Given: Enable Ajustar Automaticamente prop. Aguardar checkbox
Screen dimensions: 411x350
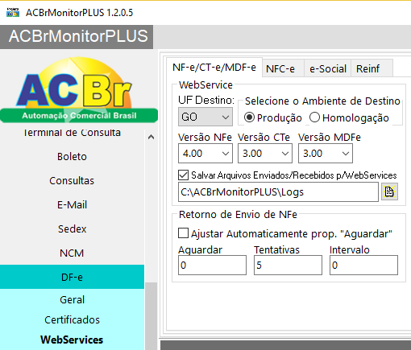Looking at the screenshot, I should pyautogui.click(x=183, y=233).
